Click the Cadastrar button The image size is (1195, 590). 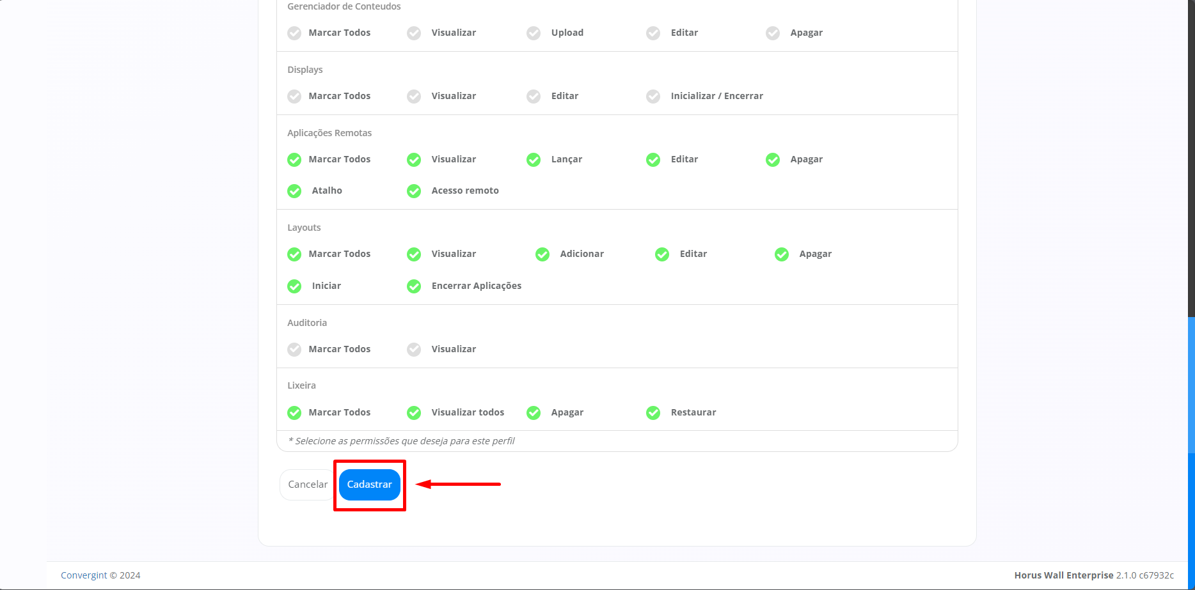click(x=369, y=485)
